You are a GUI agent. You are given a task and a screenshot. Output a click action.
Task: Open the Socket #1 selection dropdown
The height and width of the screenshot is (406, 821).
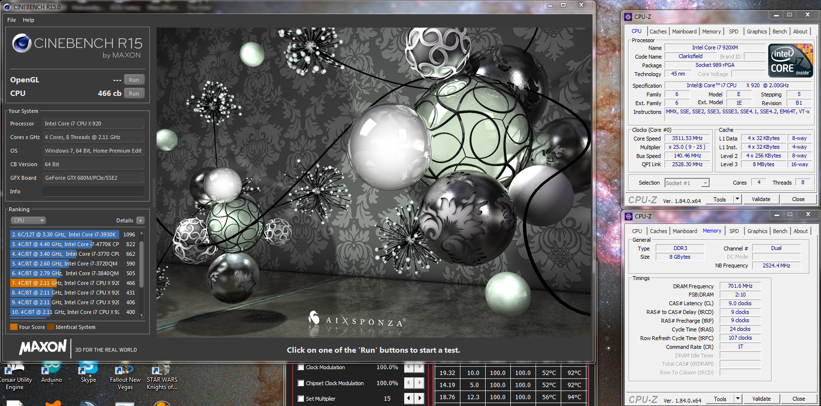687,183
